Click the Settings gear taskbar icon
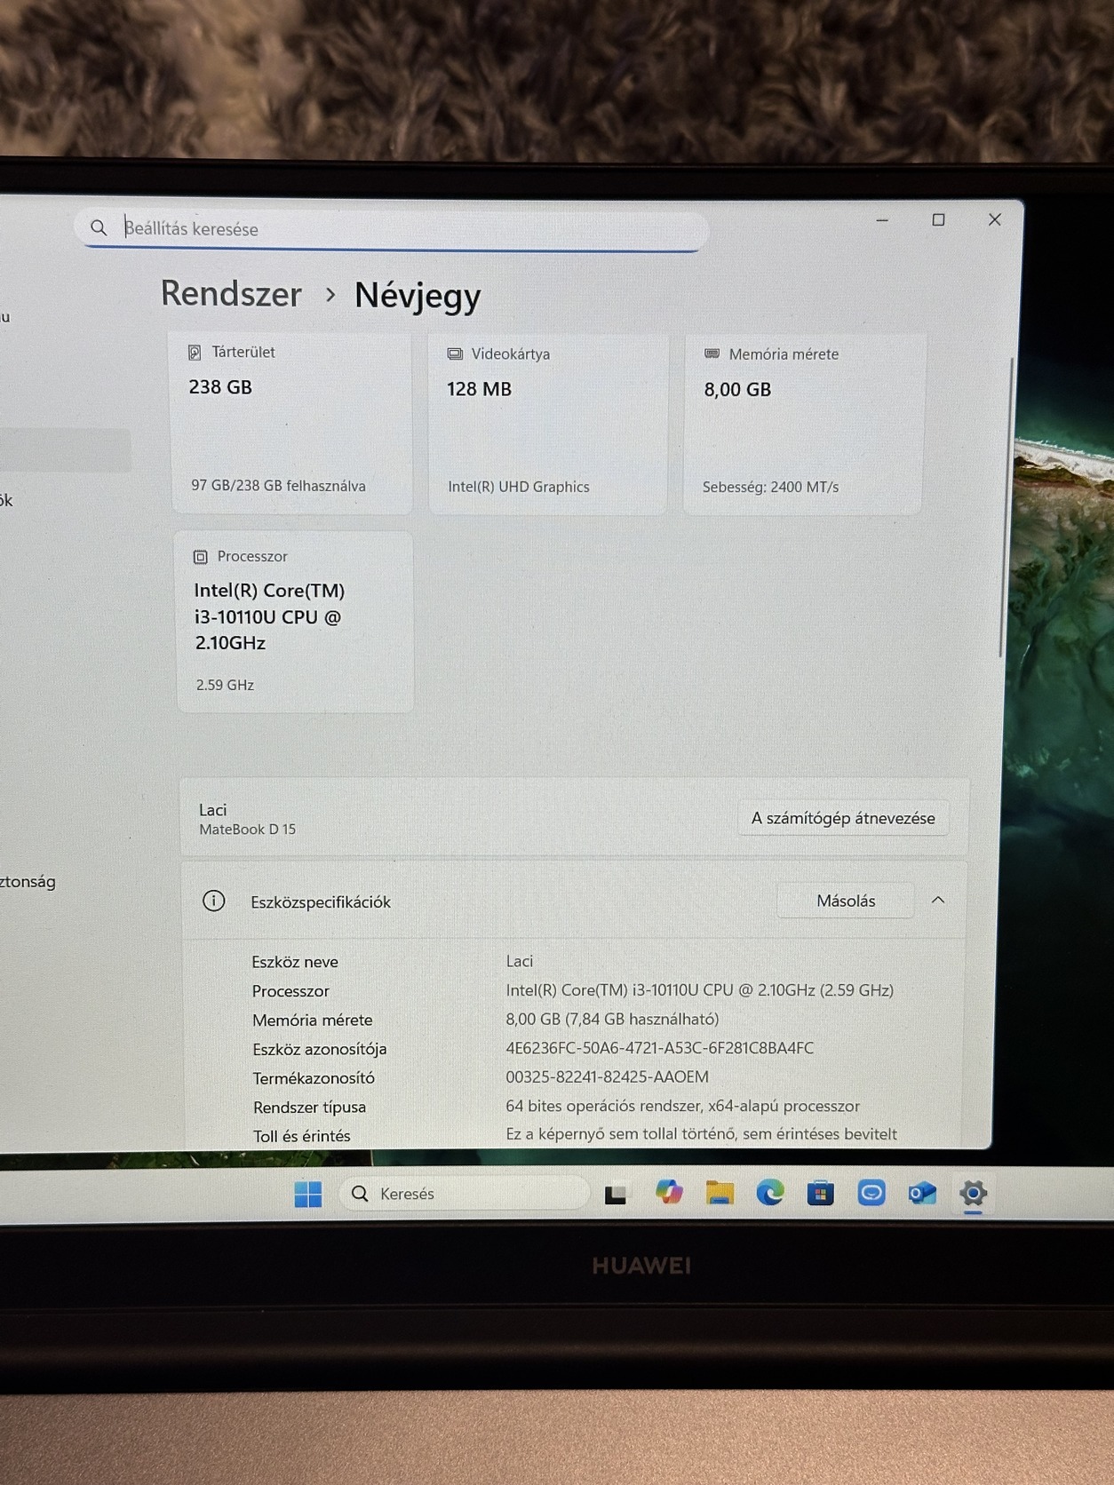 973,1193
